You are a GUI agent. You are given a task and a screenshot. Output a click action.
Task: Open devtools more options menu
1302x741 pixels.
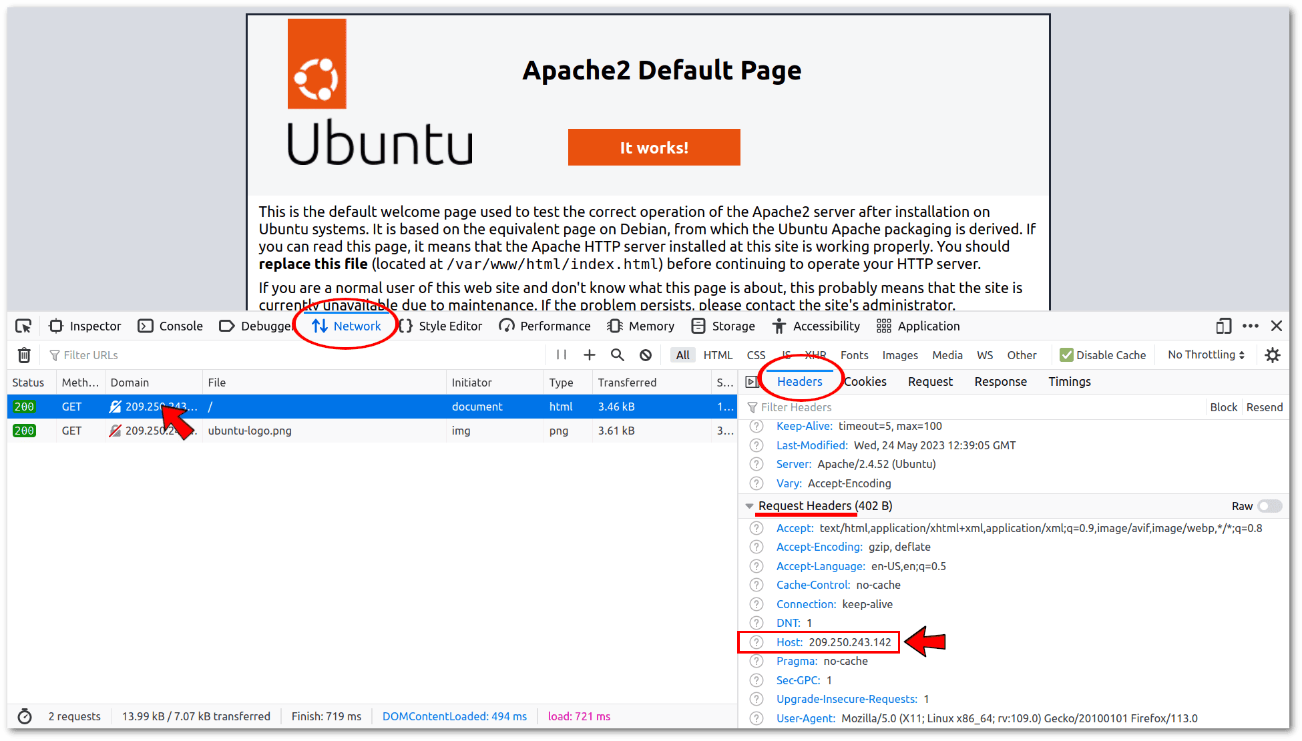click(x=1251, y=326)
